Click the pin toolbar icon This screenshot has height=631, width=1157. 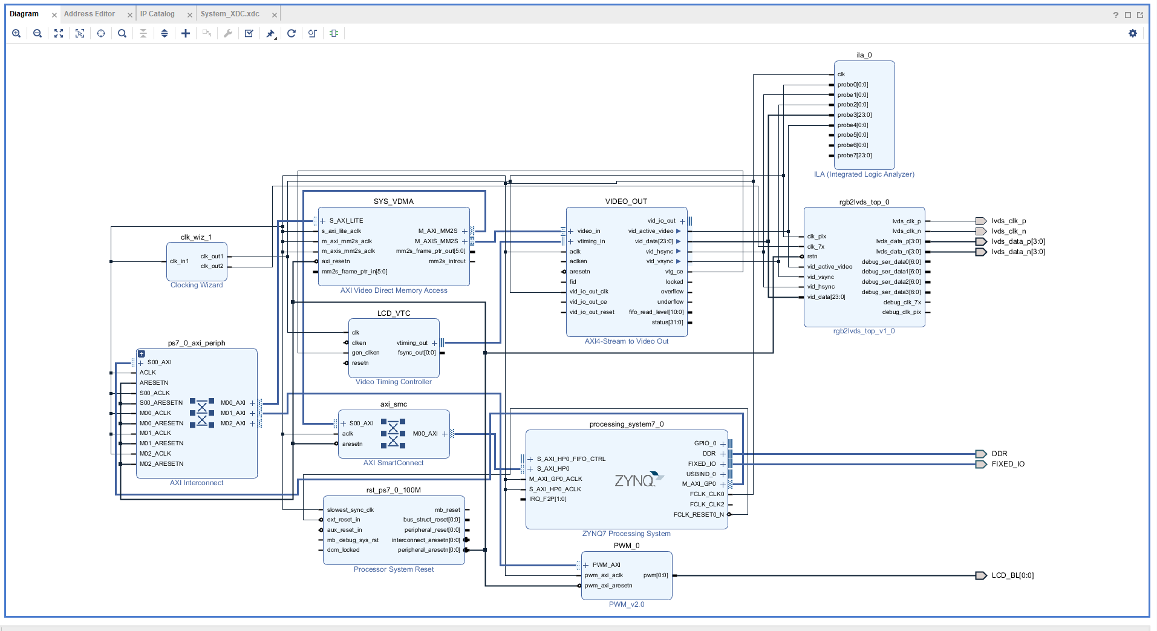270,33
